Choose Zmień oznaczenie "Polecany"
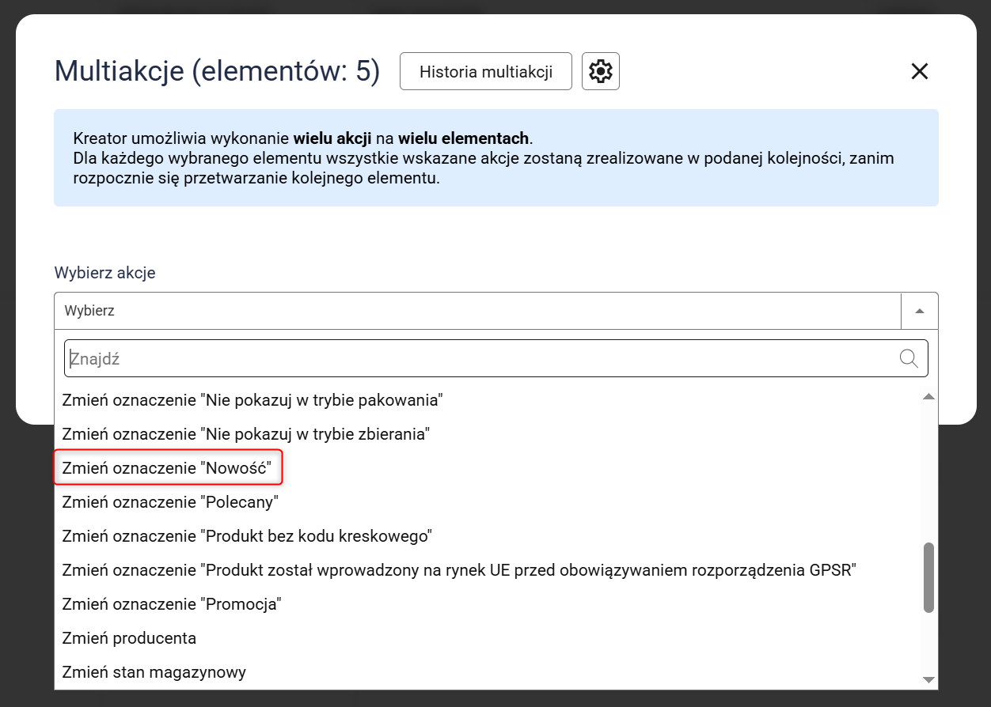 click(170, 502)
